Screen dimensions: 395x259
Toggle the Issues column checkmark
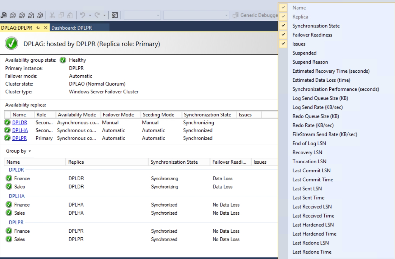283,44
